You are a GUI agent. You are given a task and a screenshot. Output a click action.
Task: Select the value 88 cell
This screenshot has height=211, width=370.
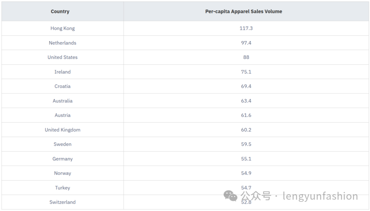coord(246,57)
